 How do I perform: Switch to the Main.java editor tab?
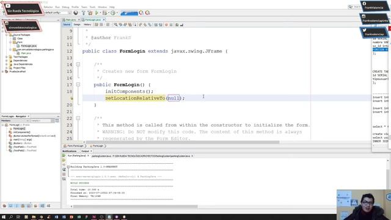click(x=71, y=20)
